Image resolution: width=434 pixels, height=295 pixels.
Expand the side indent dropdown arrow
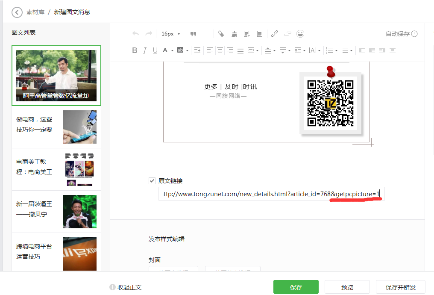point(258,51)
